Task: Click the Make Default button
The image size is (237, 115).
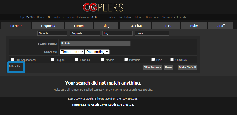Action: pos(187,67)
